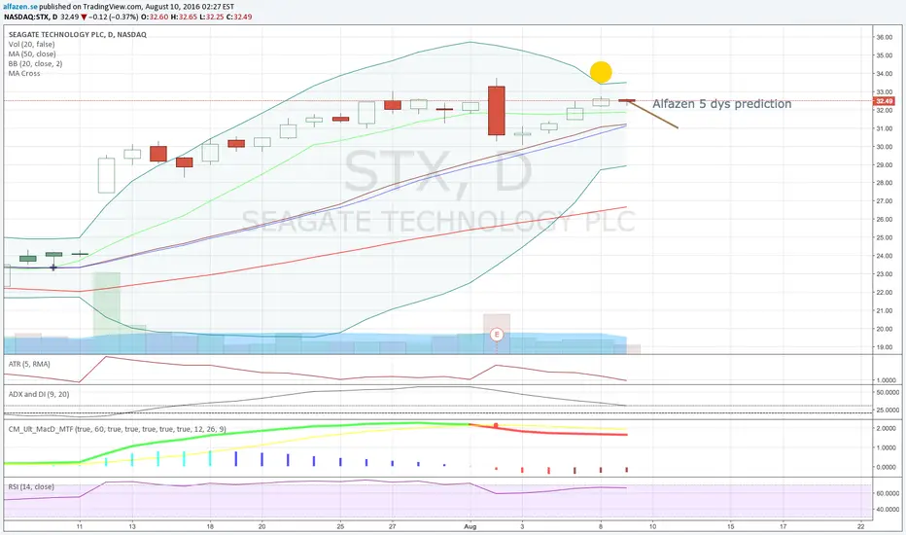Click the 'L:32.25' low value
The width and height of the screenshot is (906, 535).
click(212, 17)
